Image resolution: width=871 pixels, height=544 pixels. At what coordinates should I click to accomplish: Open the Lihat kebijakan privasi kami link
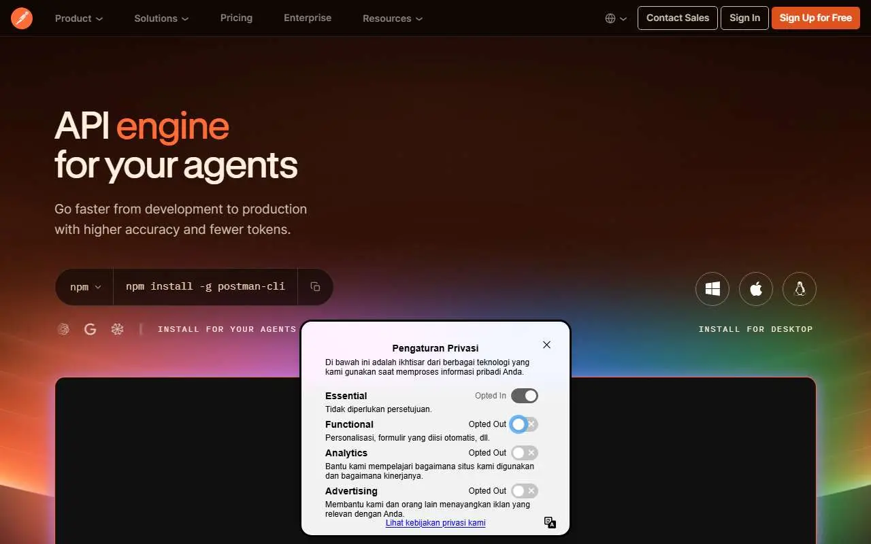[435, 523]
